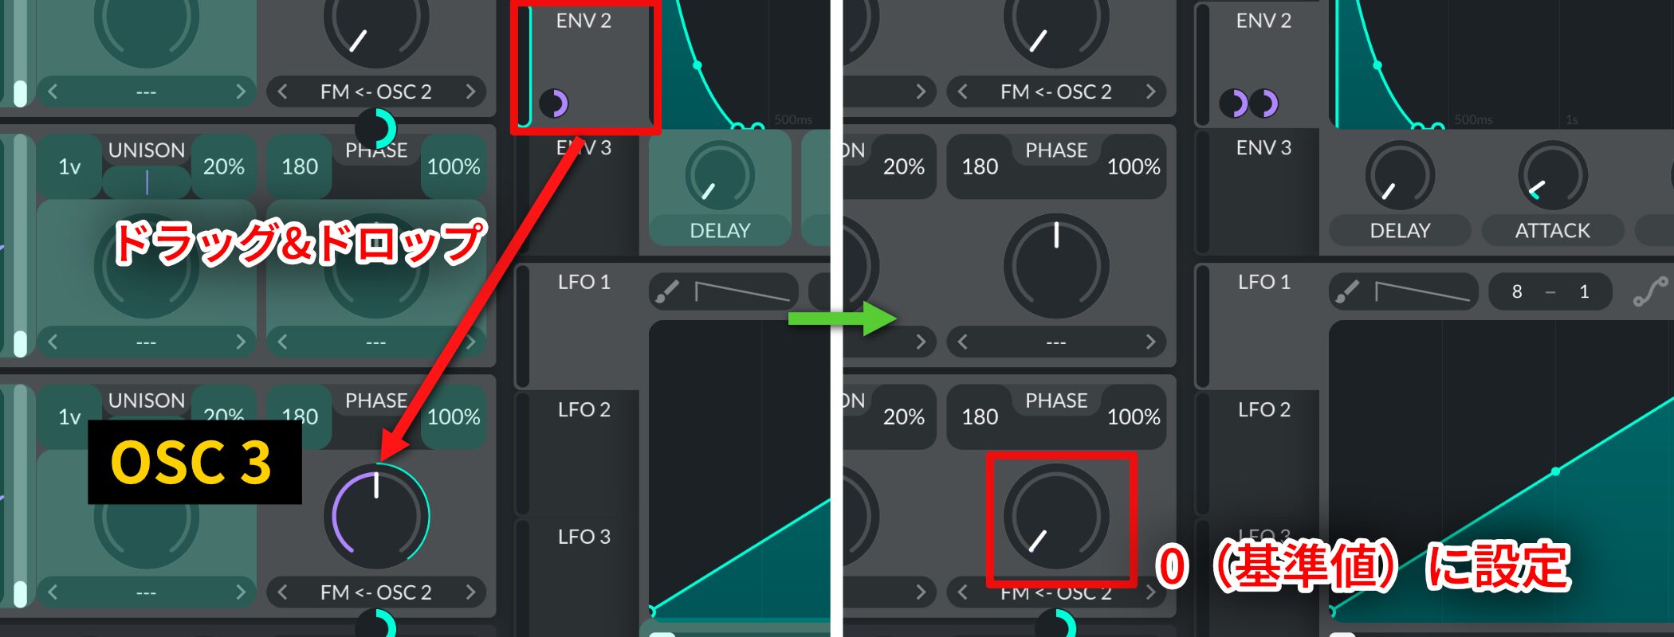This screenshot has height=637, width=1674.
Task: Click the ATTACK label button
Action: coord(1552,231)
